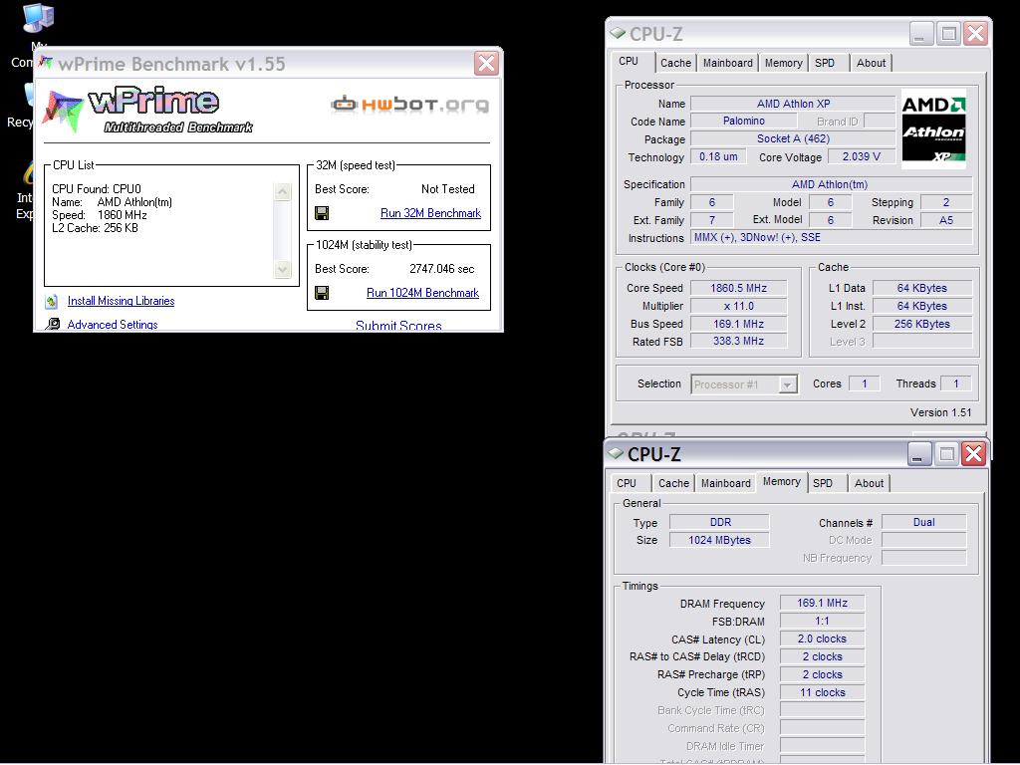Click the Cycle Time tRAS value 11 clocks

click(822, 693)
